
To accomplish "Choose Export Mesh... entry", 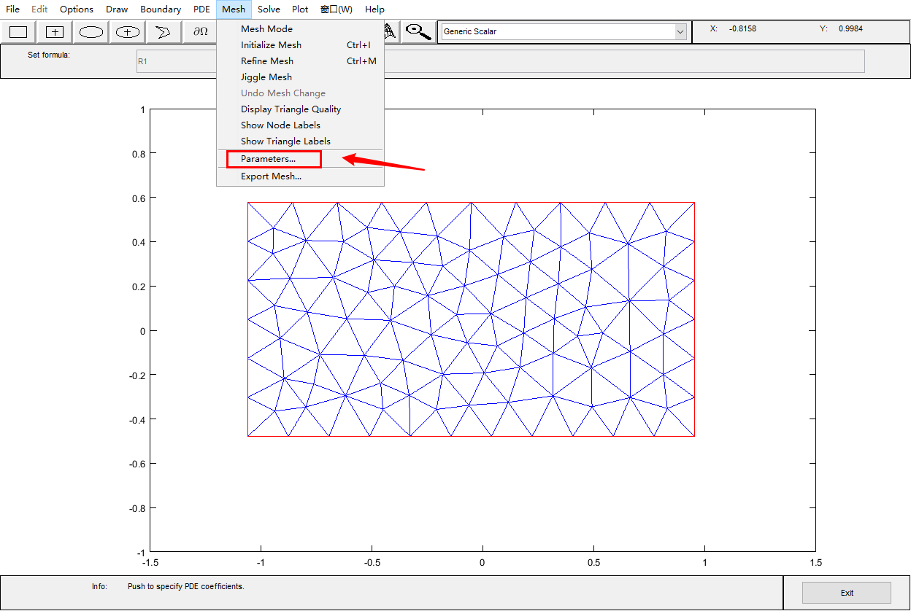I will pyautogui.click(x=300, y=176).
